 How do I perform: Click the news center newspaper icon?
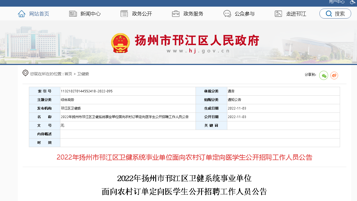tap(73, 14)
